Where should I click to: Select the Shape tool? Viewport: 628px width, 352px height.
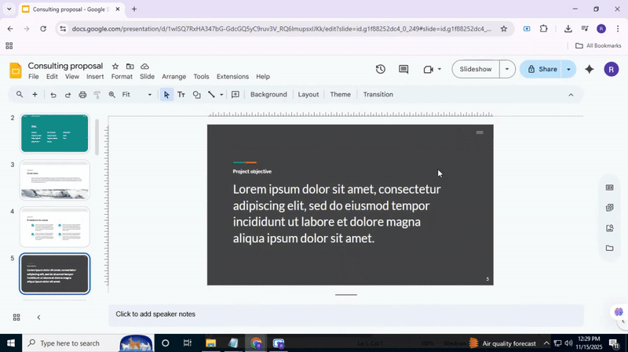click(196, 95)
